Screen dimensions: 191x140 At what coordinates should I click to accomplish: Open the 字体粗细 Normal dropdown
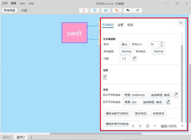[x=126, y=51]
